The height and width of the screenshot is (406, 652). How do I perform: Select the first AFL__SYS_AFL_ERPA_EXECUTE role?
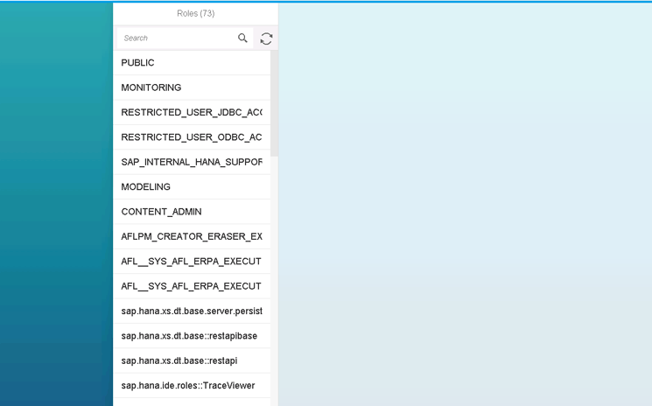(x=191, y=262)
